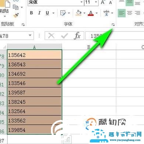Select cell containing 133562

click(35, 120)
